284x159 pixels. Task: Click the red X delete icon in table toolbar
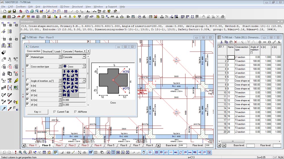point(235,42)
